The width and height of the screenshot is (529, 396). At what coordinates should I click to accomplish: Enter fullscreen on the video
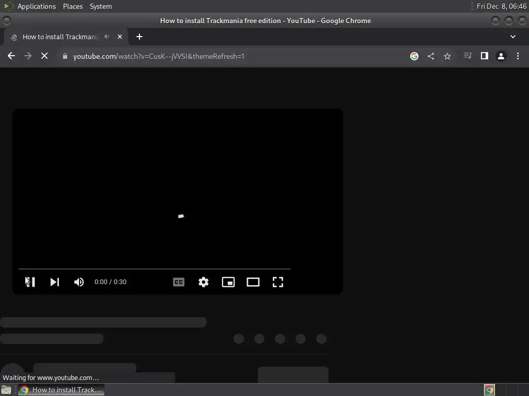(277, 282)
